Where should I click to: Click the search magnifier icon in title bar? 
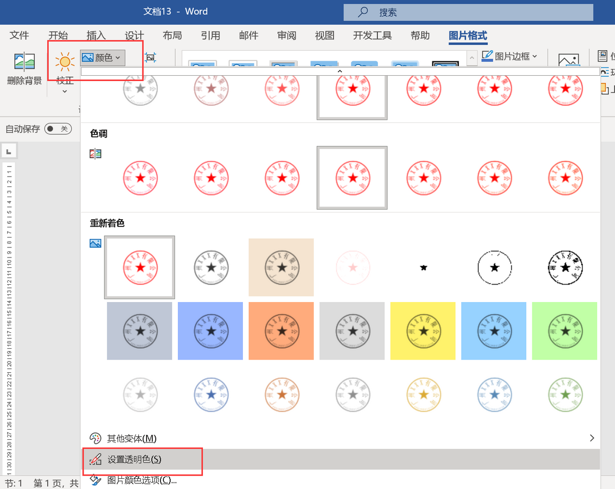(363, 12)
